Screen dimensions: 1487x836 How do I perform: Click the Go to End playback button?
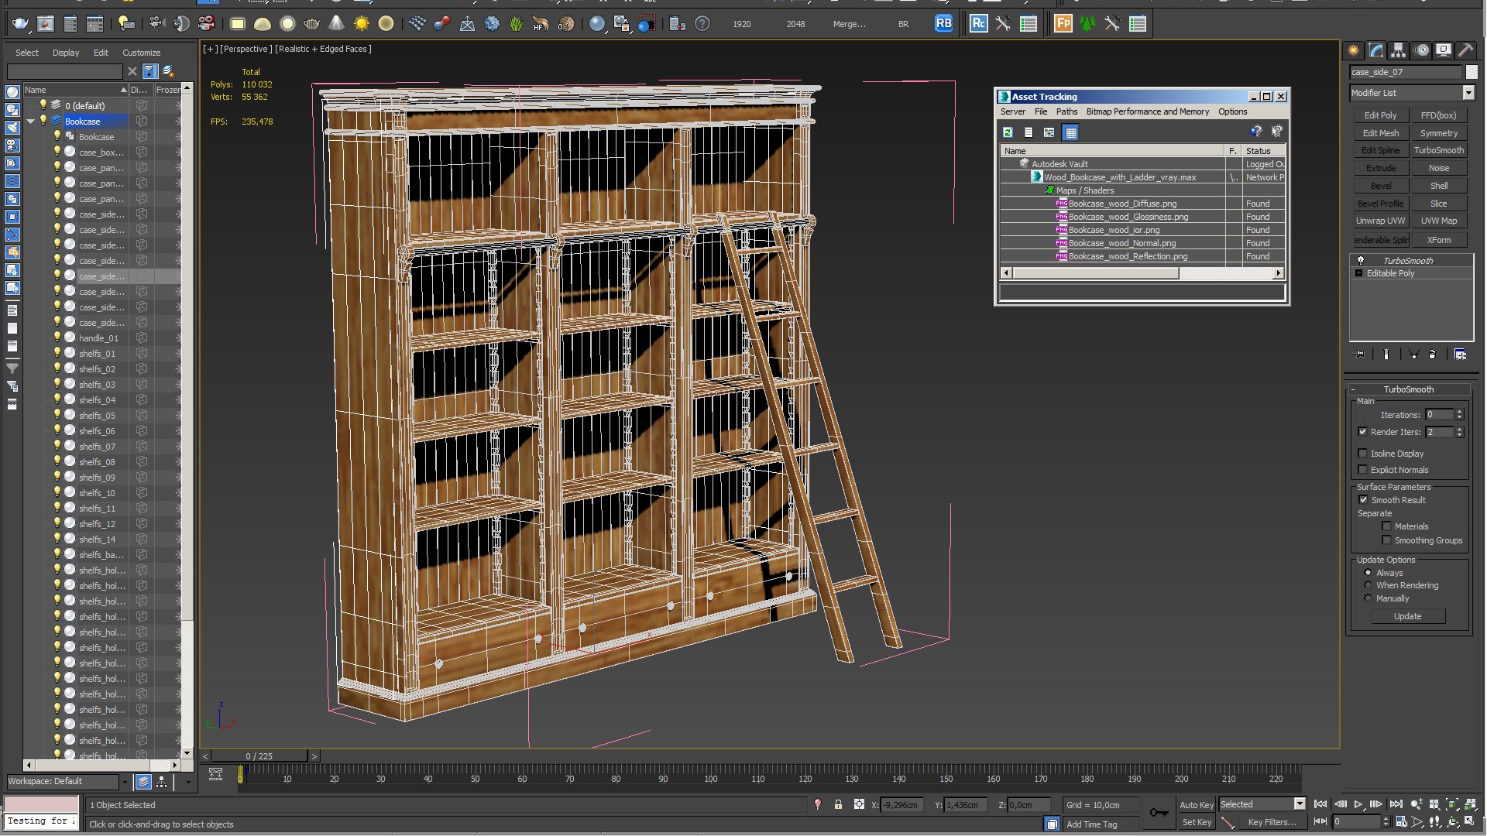[1396, 805]
